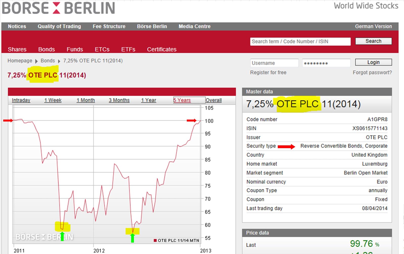Select last trading day 08/04/2014
This screenshot has height=254, width=404.
click(x=375, y=208)
